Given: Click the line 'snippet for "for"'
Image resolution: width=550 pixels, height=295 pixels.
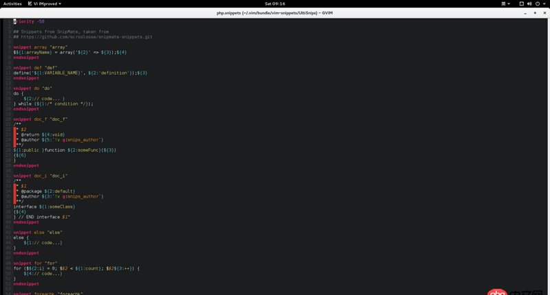Looking at the screenshot, I should [x=35, y=263].
